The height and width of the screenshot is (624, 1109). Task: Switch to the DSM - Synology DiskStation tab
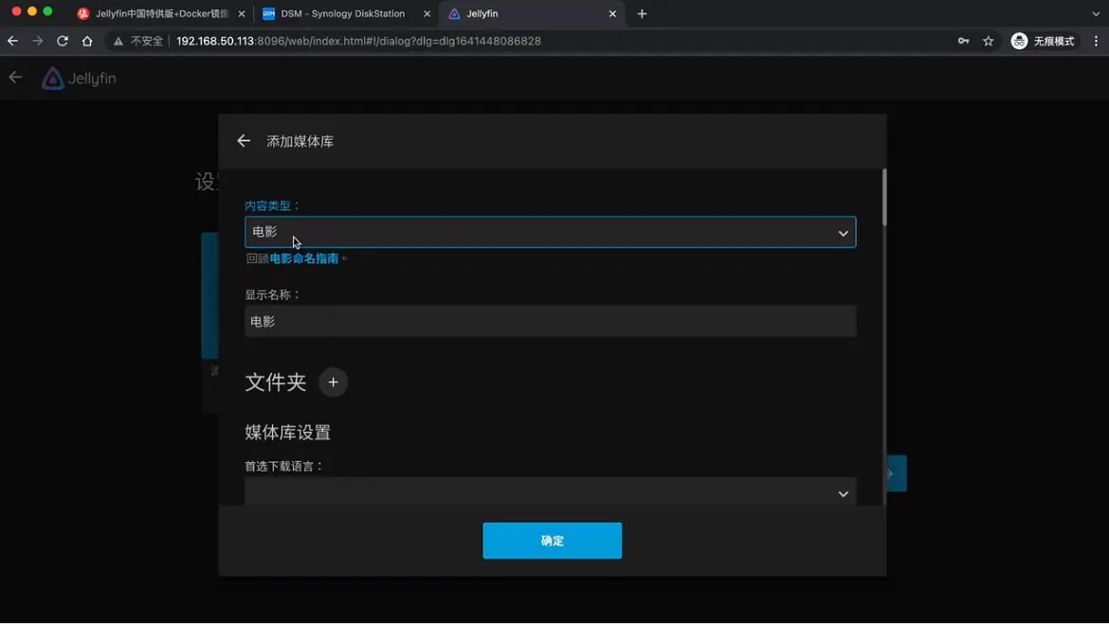click(342, 13)
